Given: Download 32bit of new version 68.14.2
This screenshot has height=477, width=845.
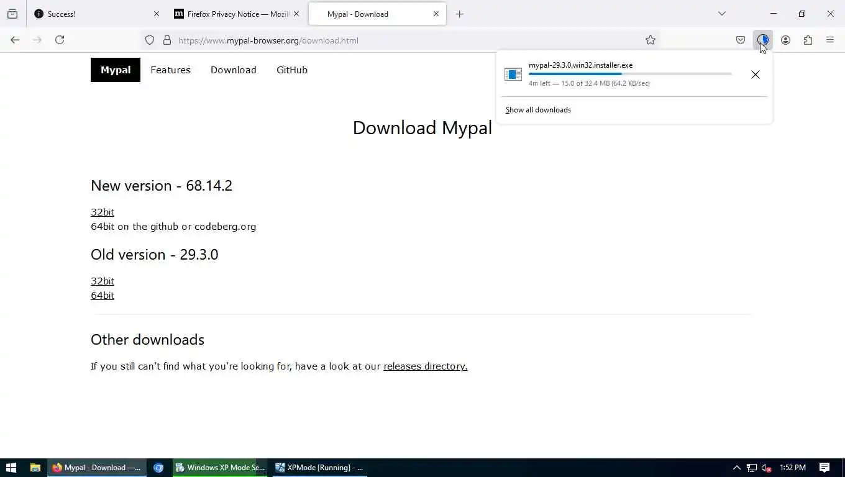Looking at the screenshot, I should click(103, 212).
